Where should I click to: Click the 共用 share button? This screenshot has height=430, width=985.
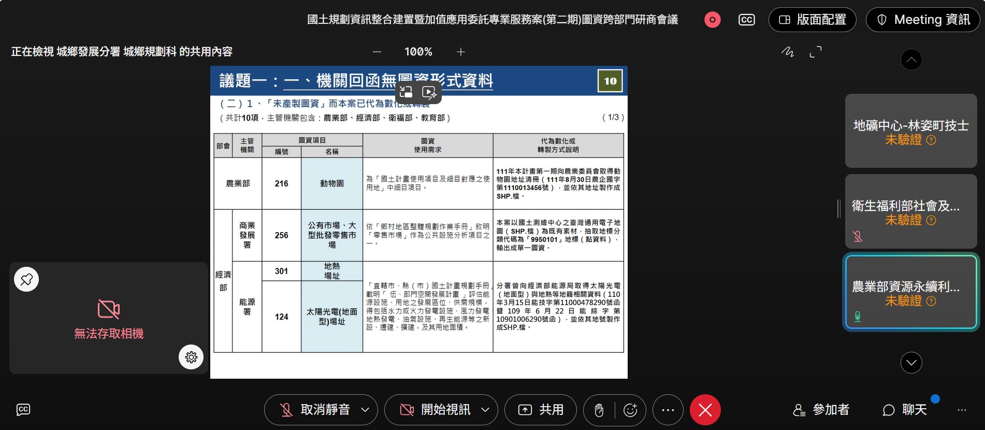(541, 410)
